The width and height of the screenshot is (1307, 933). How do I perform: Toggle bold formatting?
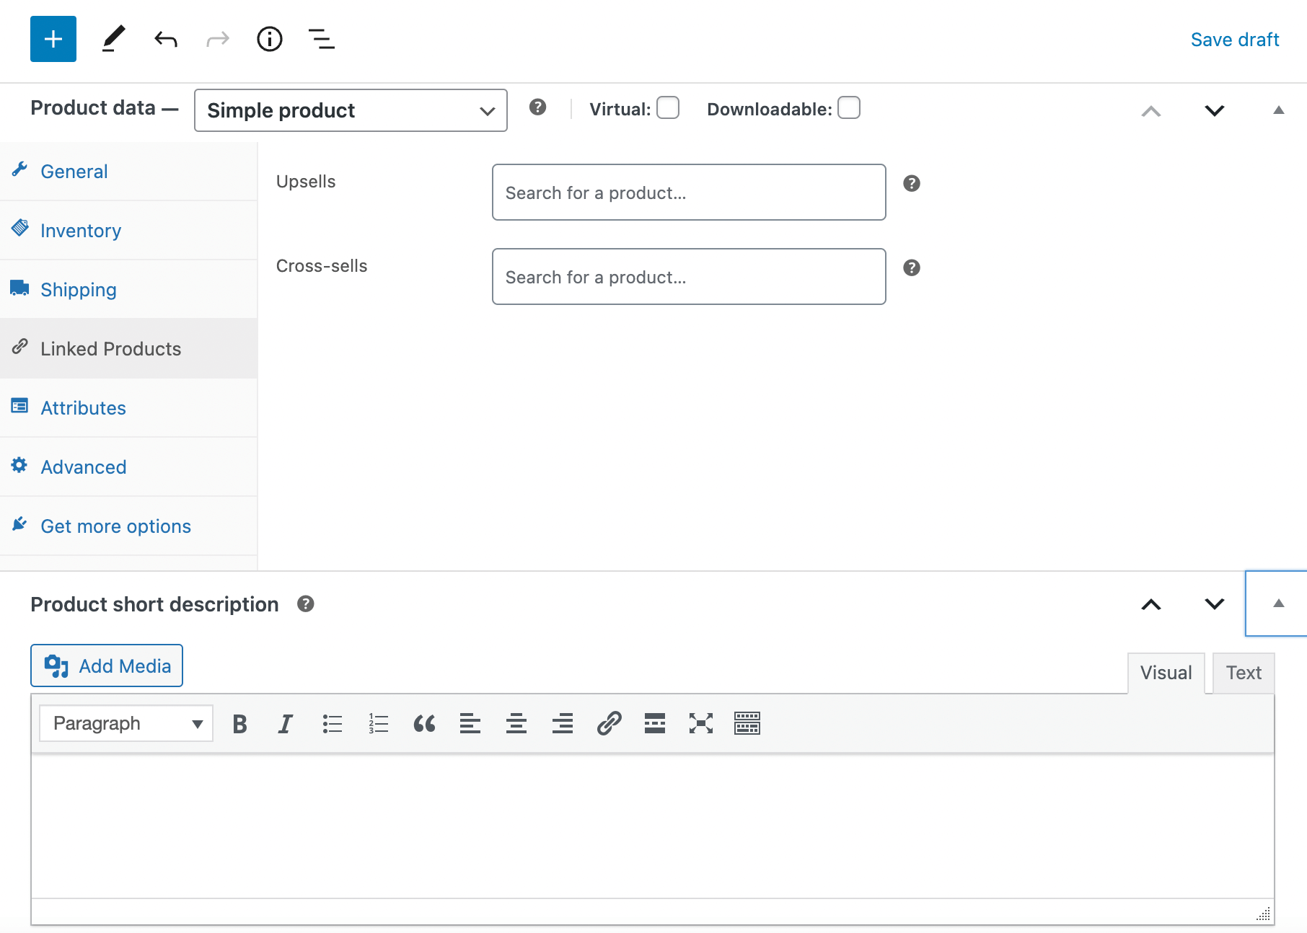coord(239,723)
